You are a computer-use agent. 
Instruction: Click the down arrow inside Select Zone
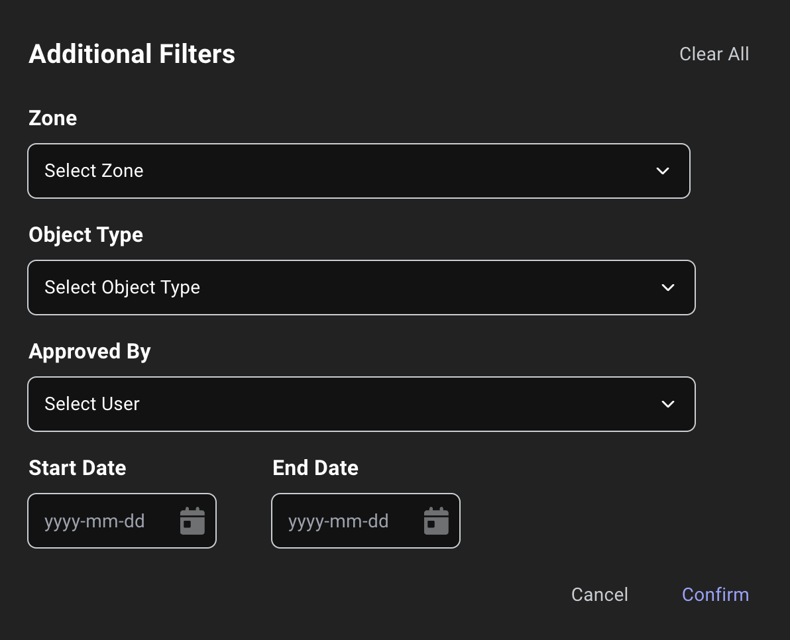point(662,171)
